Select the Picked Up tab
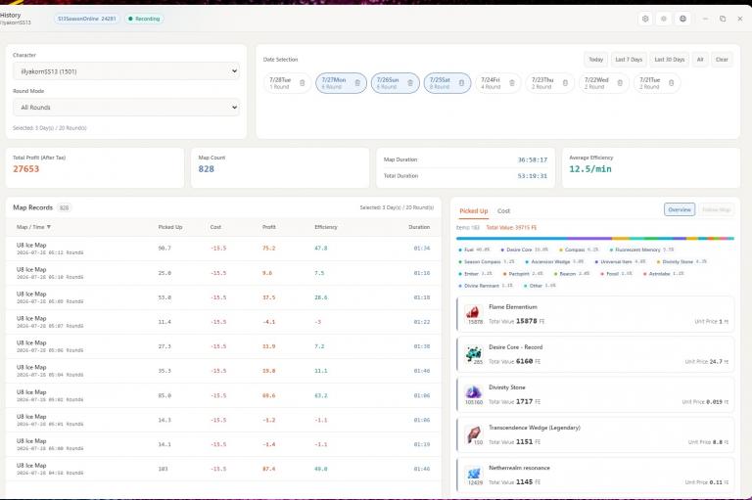This screenshot has height=500, width=752. click(x=473, y=211)
